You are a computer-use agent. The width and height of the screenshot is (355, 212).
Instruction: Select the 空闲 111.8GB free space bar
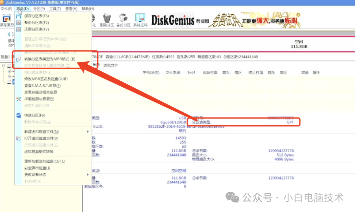pos(223,44)
